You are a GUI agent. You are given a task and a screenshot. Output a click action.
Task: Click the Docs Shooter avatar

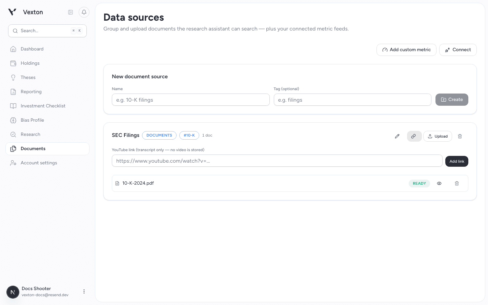[13, 292]
